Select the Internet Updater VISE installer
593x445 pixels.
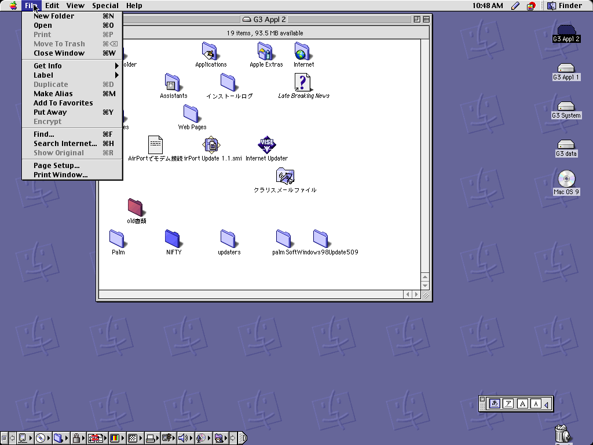tap(266, 145)
